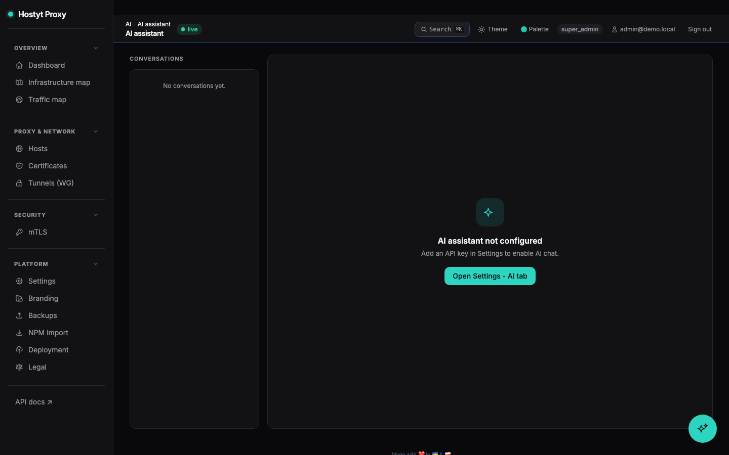Click the Backups upload icon
This screenshot has height=455, width=729.
click(19, 315)
